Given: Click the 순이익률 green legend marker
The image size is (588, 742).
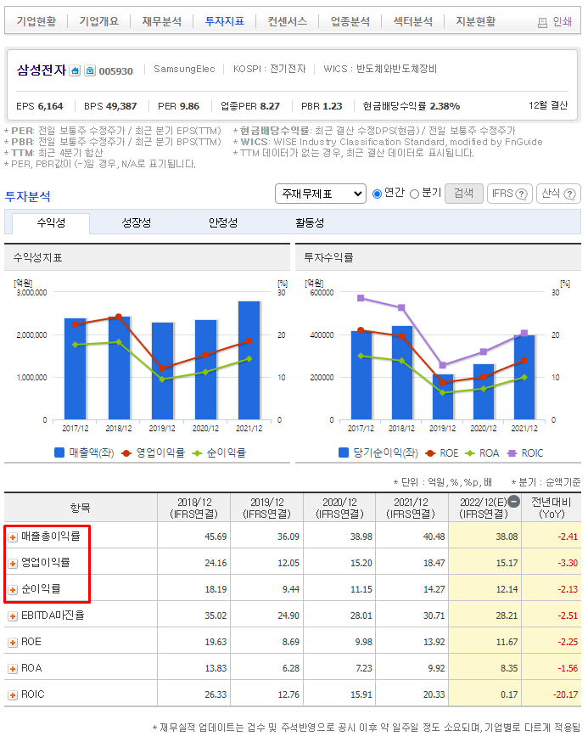Looking at the screenshot, I should (197, 453).
